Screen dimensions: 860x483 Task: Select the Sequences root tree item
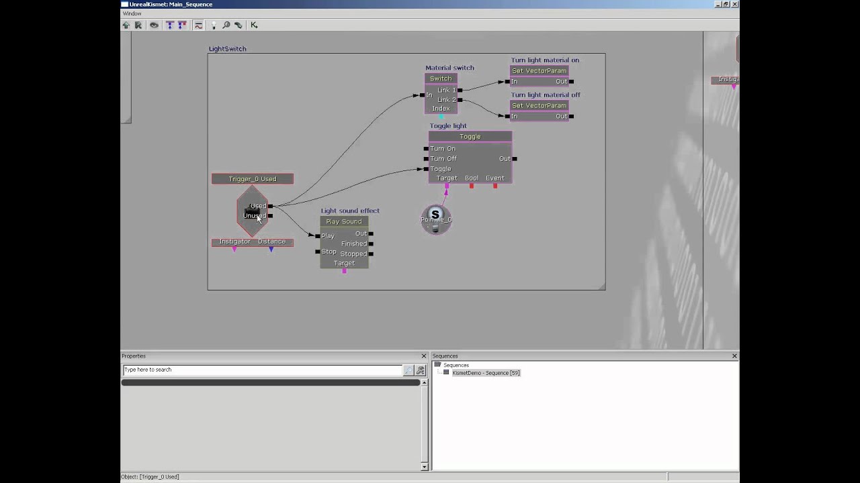point(456,366)
